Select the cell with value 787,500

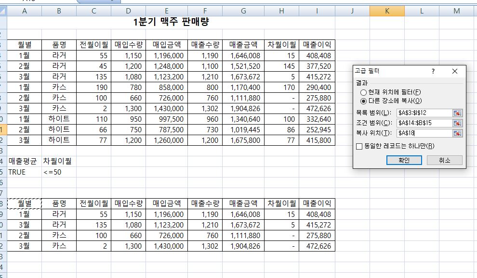[167, 130]
